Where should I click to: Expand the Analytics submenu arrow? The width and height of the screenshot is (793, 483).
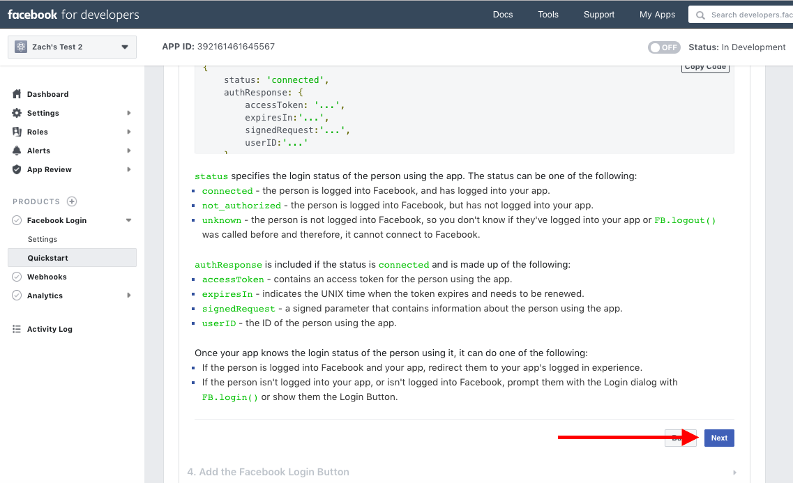click(129, 296)
